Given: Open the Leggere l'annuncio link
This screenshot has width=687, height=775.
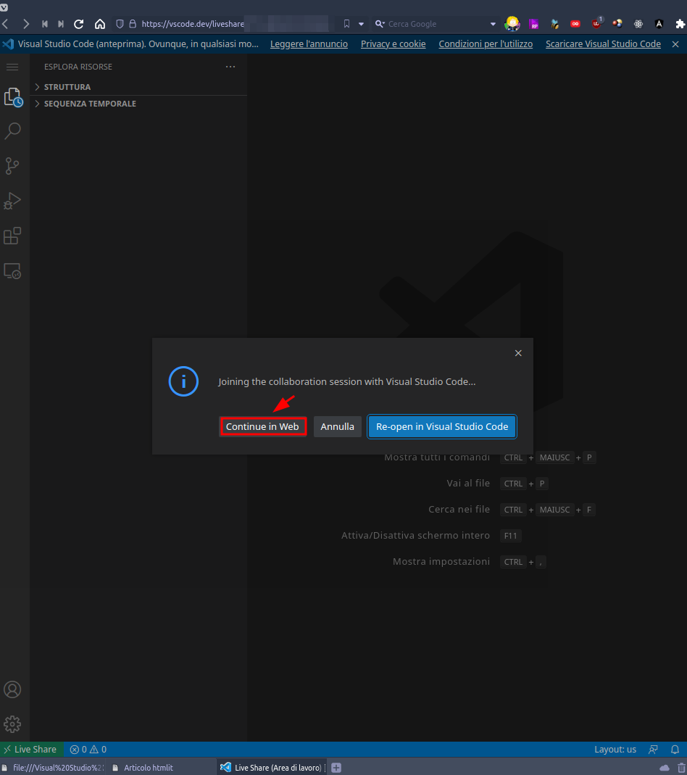Looking at the screenshot, I should click(x=309, y=44).
